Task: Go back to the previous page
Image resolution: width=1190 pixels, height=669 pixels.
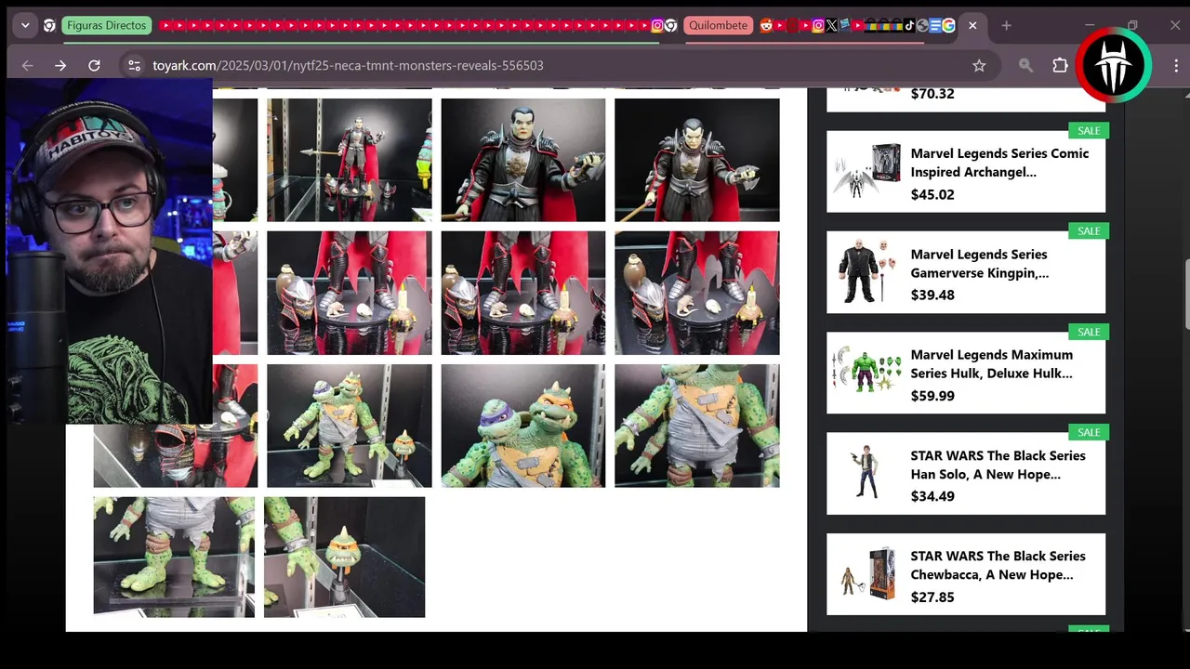Action: click(x=27, y=65)
